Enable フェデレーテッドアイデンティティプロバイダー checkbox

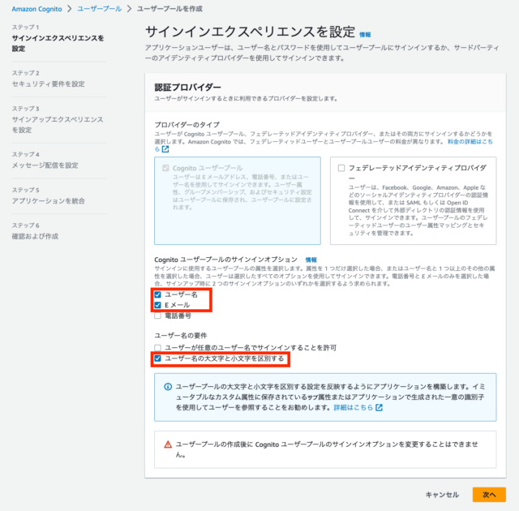(341, 168)
